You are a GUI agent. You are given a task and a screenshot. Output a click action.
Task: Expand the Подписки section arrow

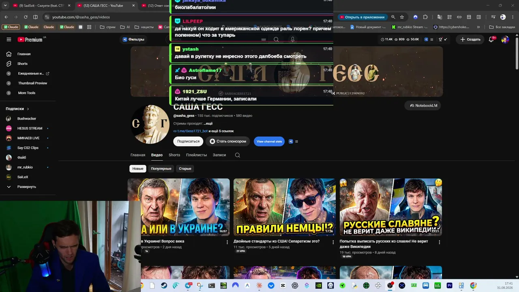click(28, 109)
